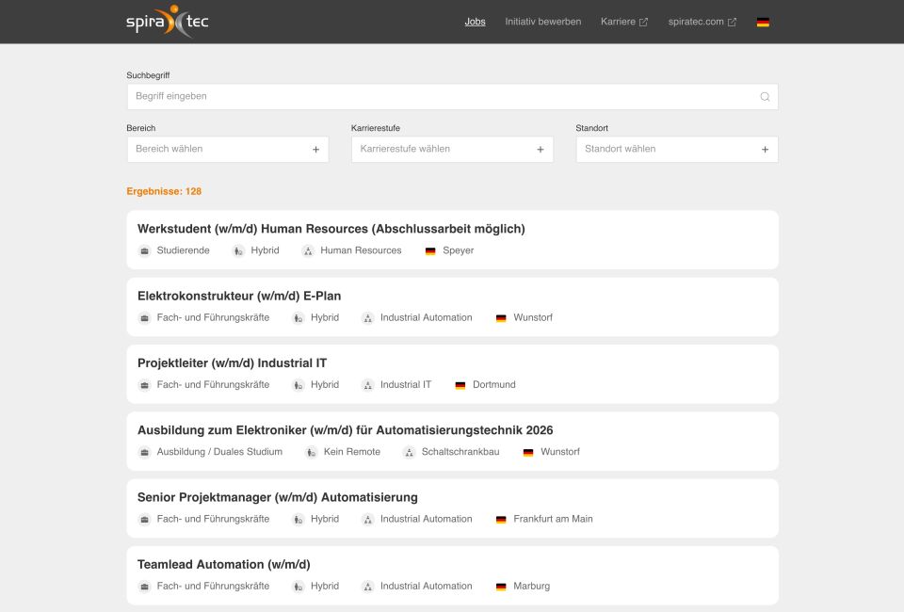Click the Ergebnisse: 128 results count
Image resolution: width=904 pixels, height=612 pixels.
(x=164, y=191)
